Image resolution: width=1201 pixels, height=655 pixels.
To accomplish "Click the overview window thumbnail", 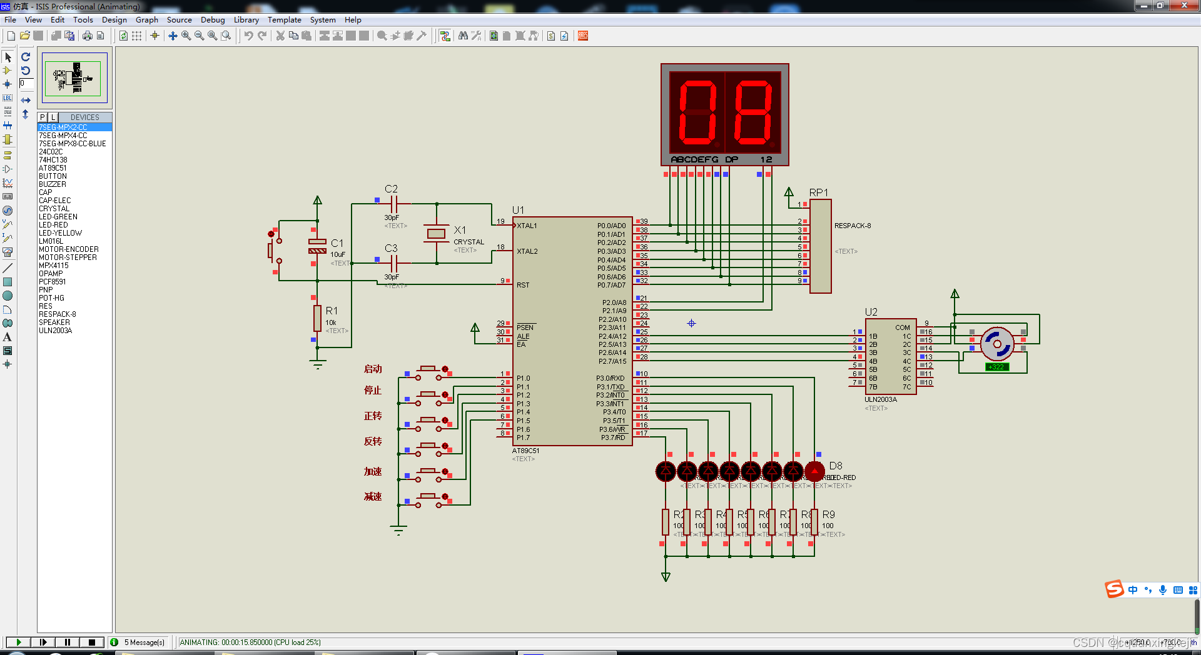I will coord(74,77).
